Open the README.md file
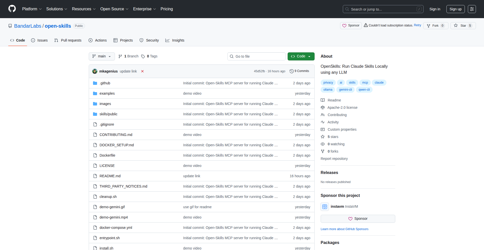The image size is (484, 250). click(110, 176)
